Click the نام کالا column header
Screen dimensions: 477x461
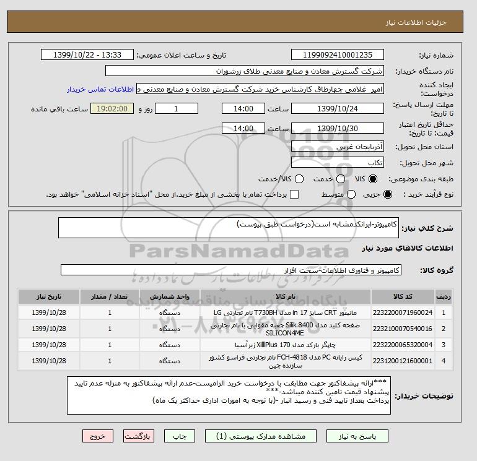286,296
